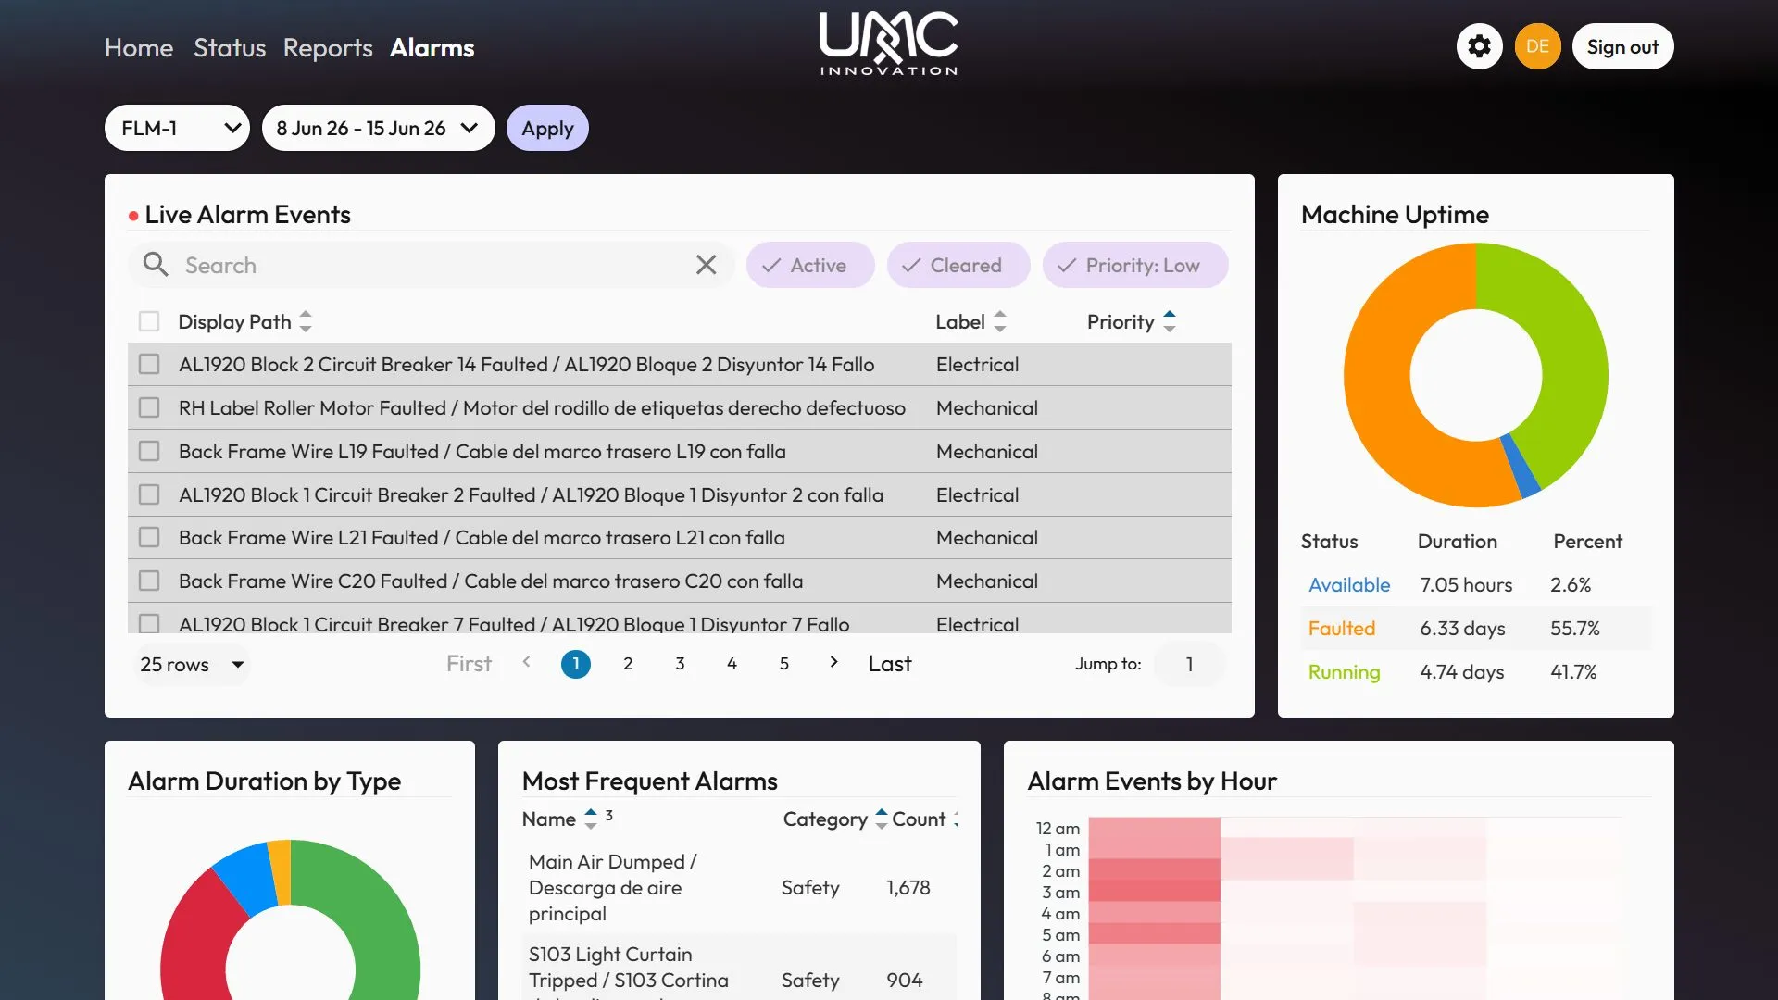
Task: Go to the previous page chevron
Action: (x=526, y=662)
